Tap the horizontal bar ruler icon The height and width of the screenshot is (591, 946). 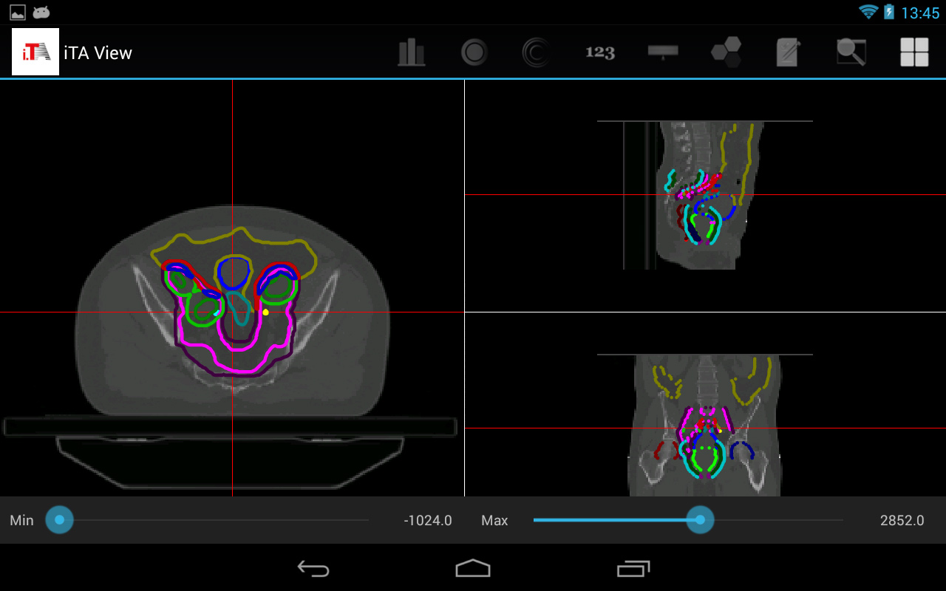pyautogui.click(x=663, y=52)
